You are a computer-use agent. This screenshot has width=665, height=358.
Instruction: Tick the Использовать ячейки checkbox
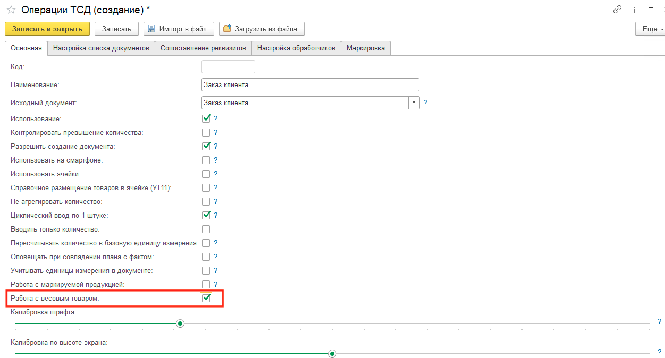[x=206, y=174]
